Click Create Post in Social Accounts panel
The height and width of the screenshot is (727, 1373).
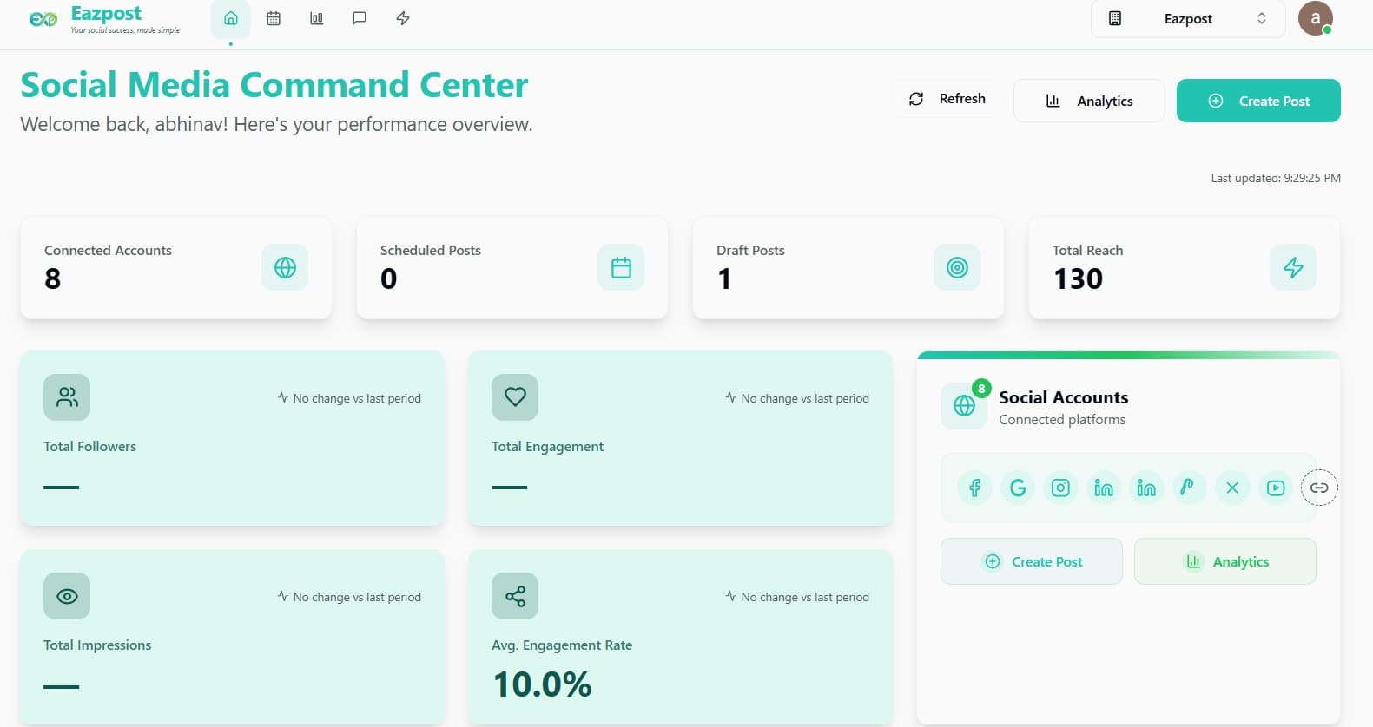point(1032,561)
